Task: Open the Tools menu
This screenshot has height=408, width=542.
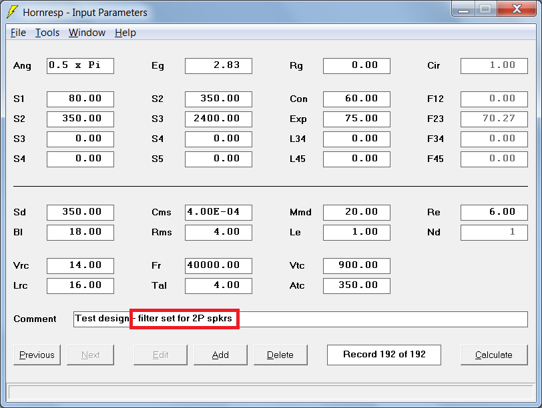Action: (x=47, y=33)
